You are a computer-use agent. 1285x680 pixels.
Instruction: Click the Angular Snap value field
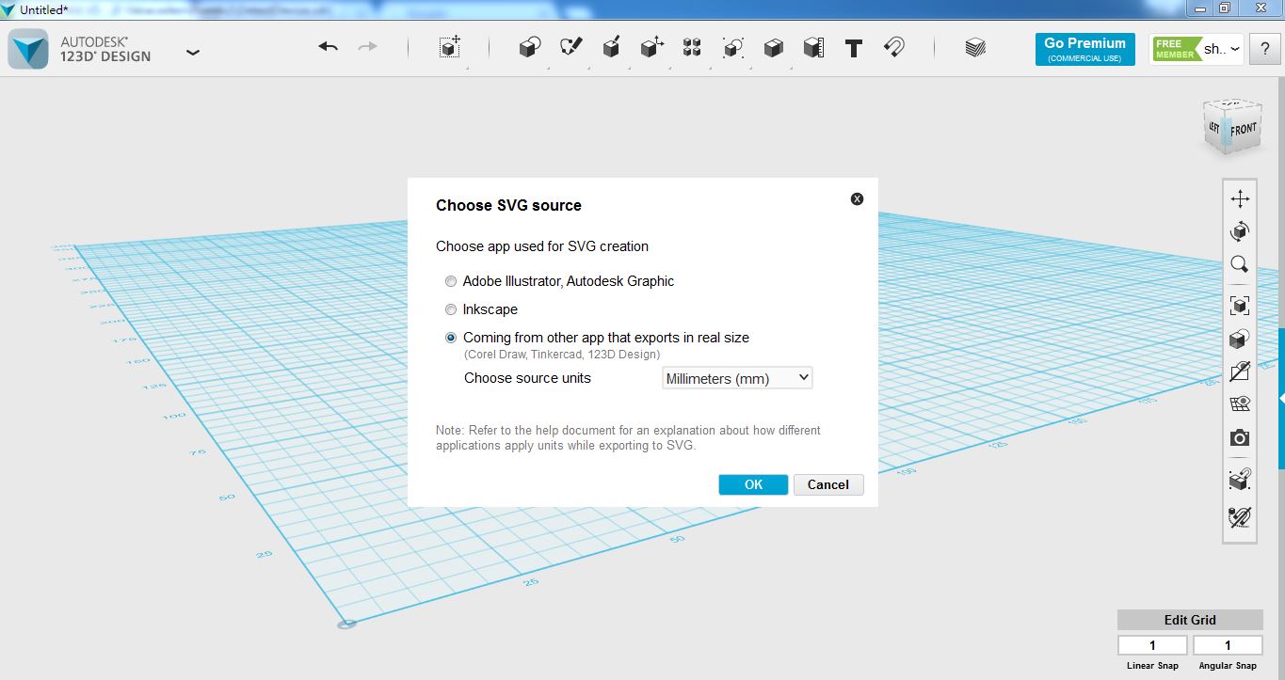[1228, 645]
